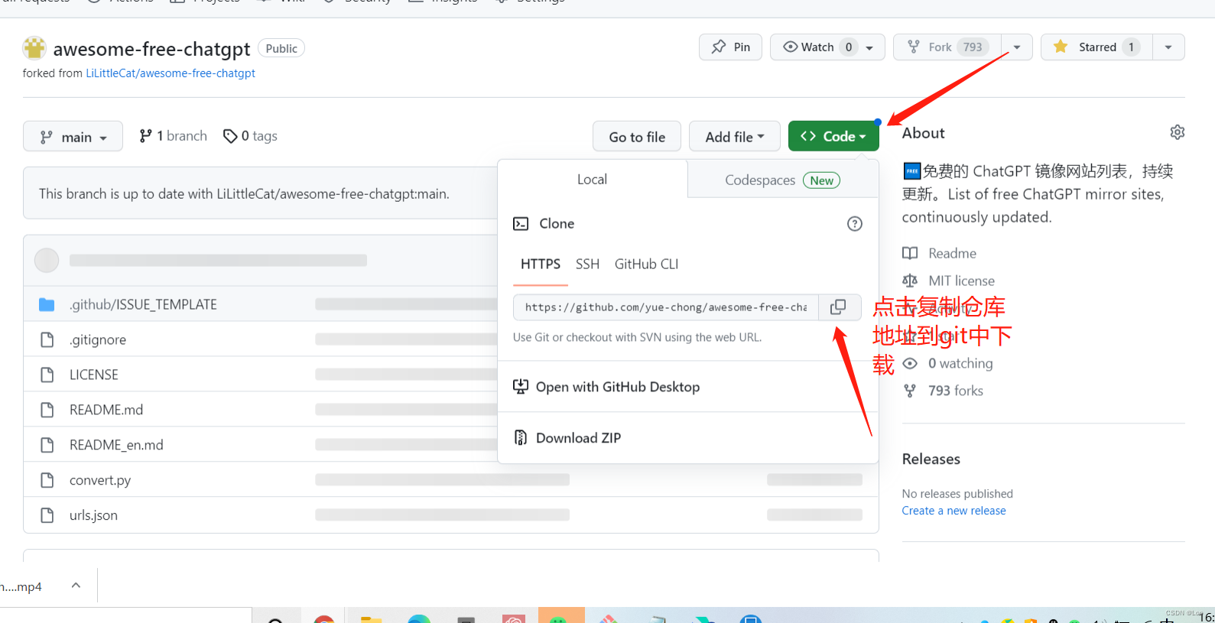Open the Releases heading link
The image size is (1215, 623).
(x=931, y=459)
